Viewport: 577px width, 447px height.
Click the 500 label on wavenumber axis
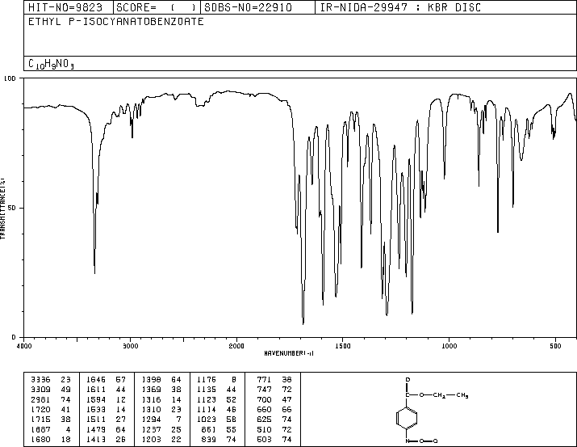(x=555, y=346)
